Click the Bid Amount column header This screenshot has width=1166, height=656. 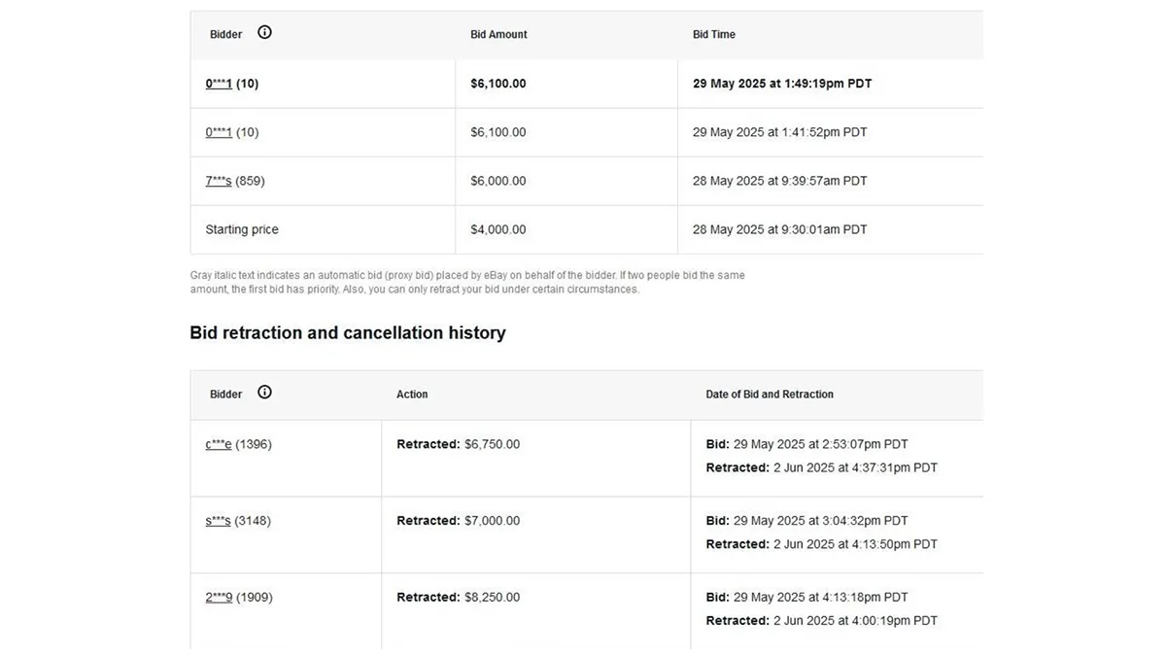pos(498,33)
